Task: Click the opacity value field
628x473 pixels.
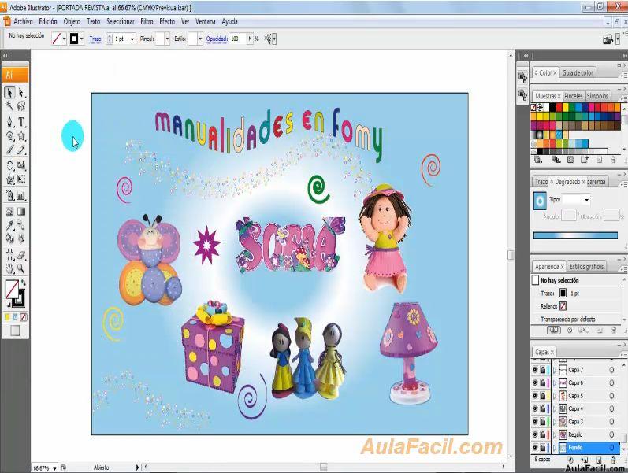Action: (238, 39)
